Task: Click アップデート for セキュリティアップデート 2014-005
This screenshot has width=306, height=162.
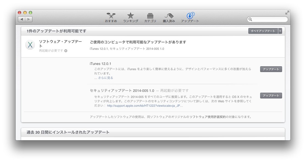Action: 271,95
